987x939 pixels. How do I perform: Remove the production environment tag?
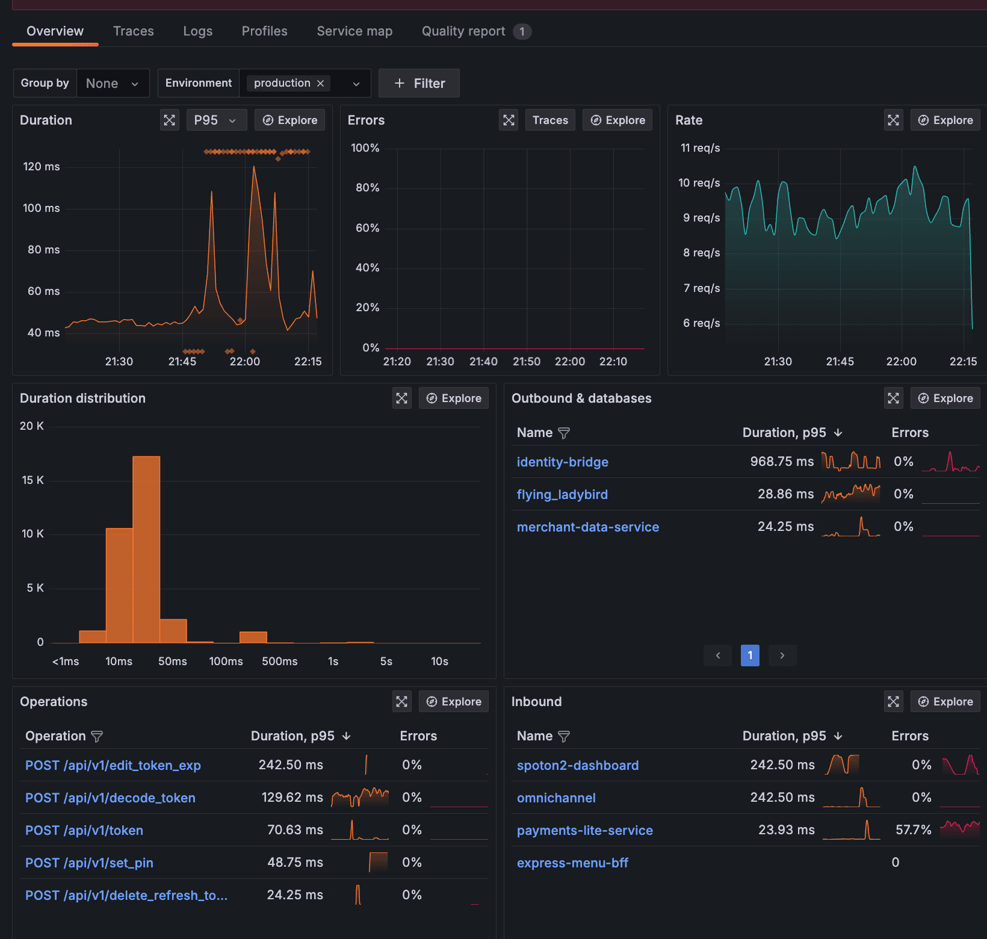coord(321,83)
